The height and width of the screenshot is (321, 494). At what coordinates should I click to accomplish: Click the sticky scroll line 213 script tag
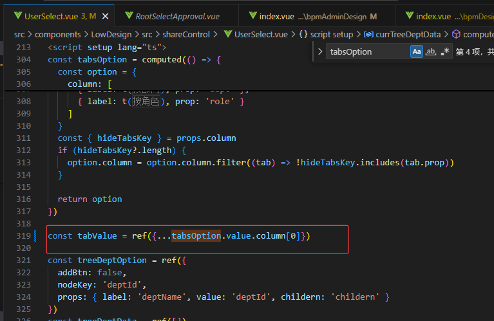point(107,48)
